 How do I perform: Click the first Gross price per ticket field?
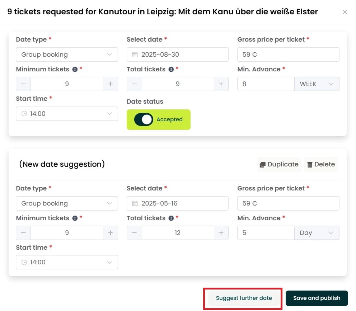288,55
